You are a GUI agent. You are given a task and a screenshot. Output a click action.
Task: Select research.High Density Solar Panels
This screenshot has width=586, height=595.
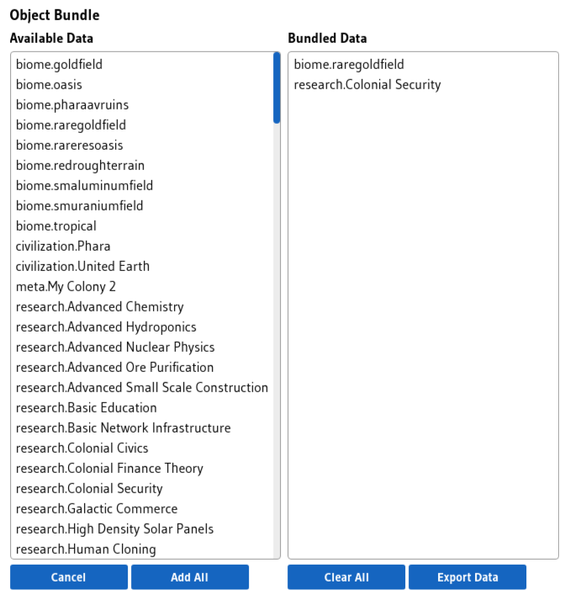point(142,529)
